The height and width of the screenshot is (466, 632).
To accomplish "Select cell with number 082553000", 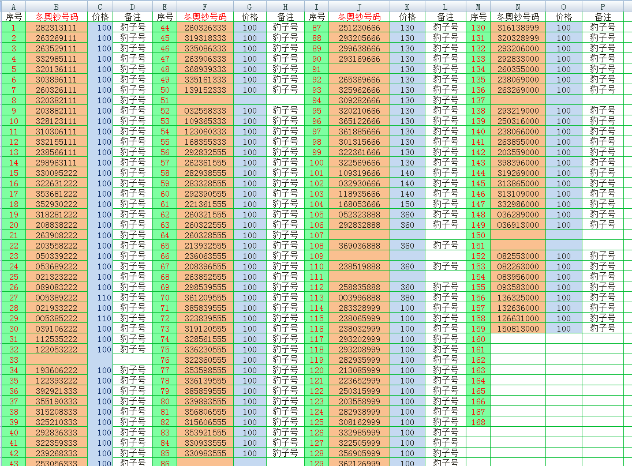I will tap(518, 256).
